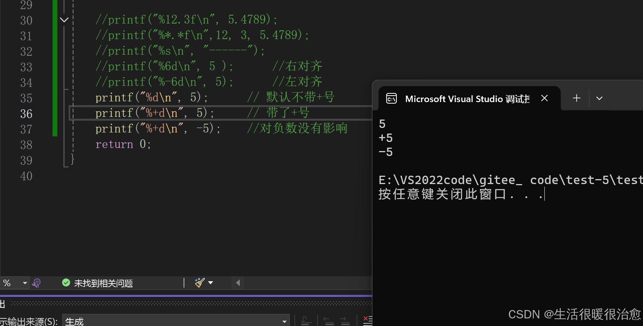Screen dimensions: 643x326
Task: Click the find message in code icon
Action: (306, 321)
